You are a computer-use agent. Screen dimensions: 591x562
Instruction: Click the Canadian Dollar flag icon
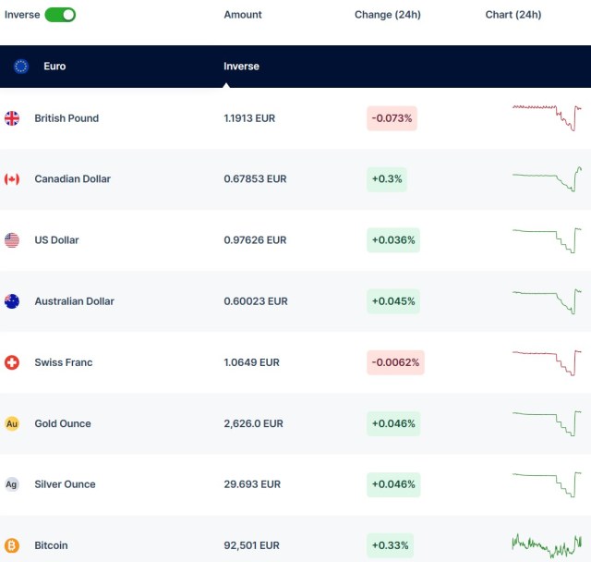(12, 179)
